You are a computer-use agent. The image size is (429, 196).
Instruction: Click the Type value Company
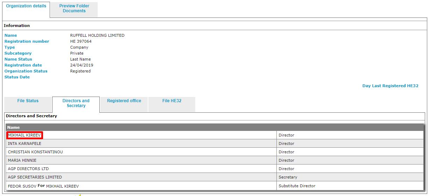point(79,47)
